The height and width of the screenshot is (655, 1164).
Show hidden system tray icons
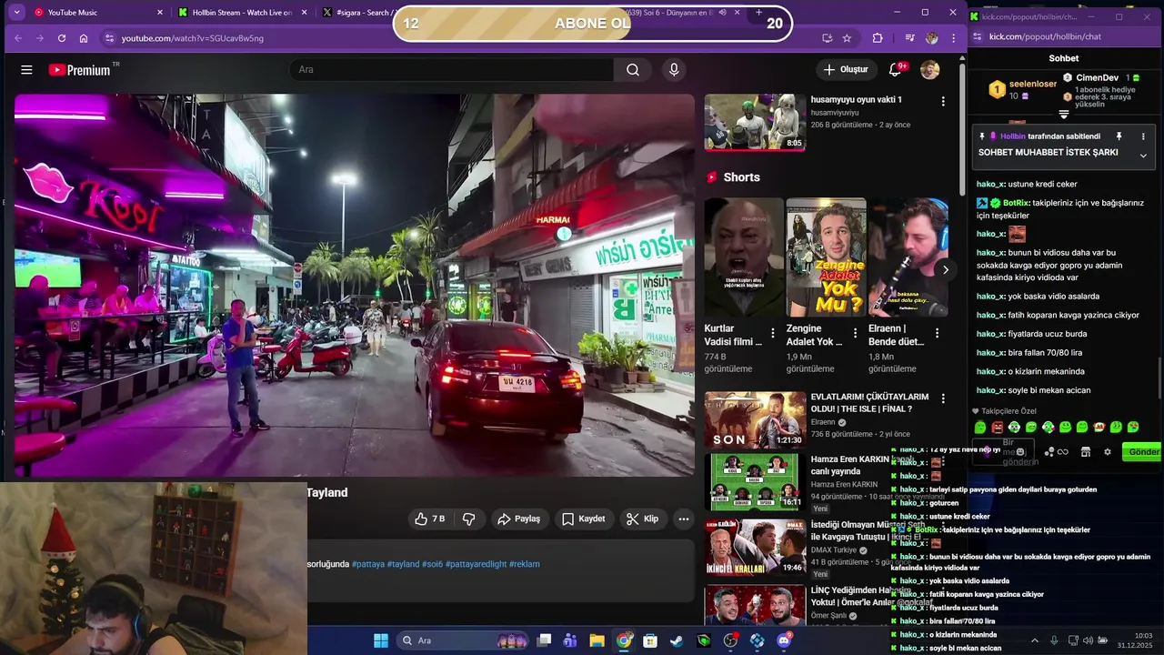click(1034, 640)
